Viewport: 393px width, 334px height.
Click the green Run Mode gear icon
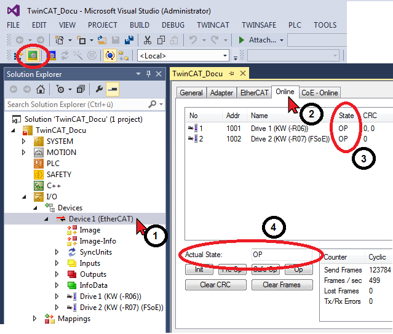pyautogui.click(x=33, y=55)
